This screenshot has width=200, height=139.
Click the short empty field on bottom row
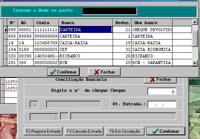tap(64, 116)
